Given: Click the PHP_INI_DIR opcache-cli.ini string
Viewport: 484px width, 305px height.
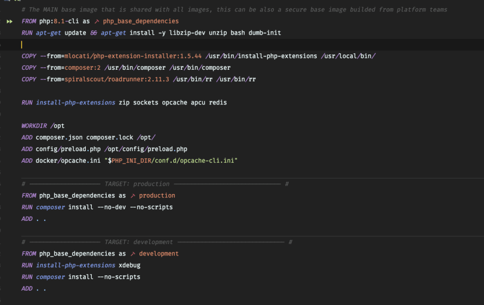Looking at the screenshot, I should (x=171, y=160).
